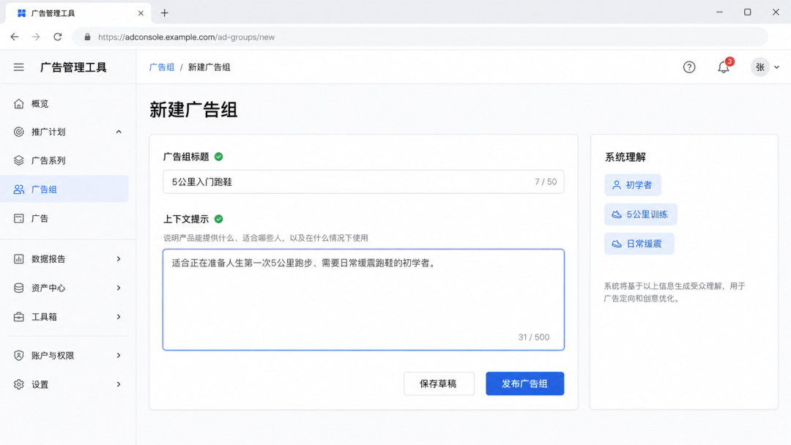Click shoe icon in 日常缓震 chip
Screen dimensions: 791x445
[617, 244]
